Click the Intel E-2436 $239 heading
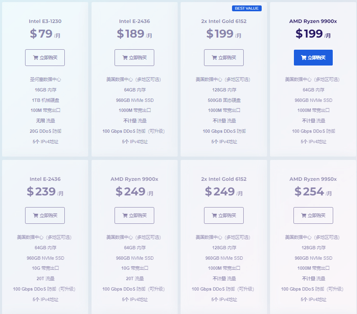 pos(45,179)
